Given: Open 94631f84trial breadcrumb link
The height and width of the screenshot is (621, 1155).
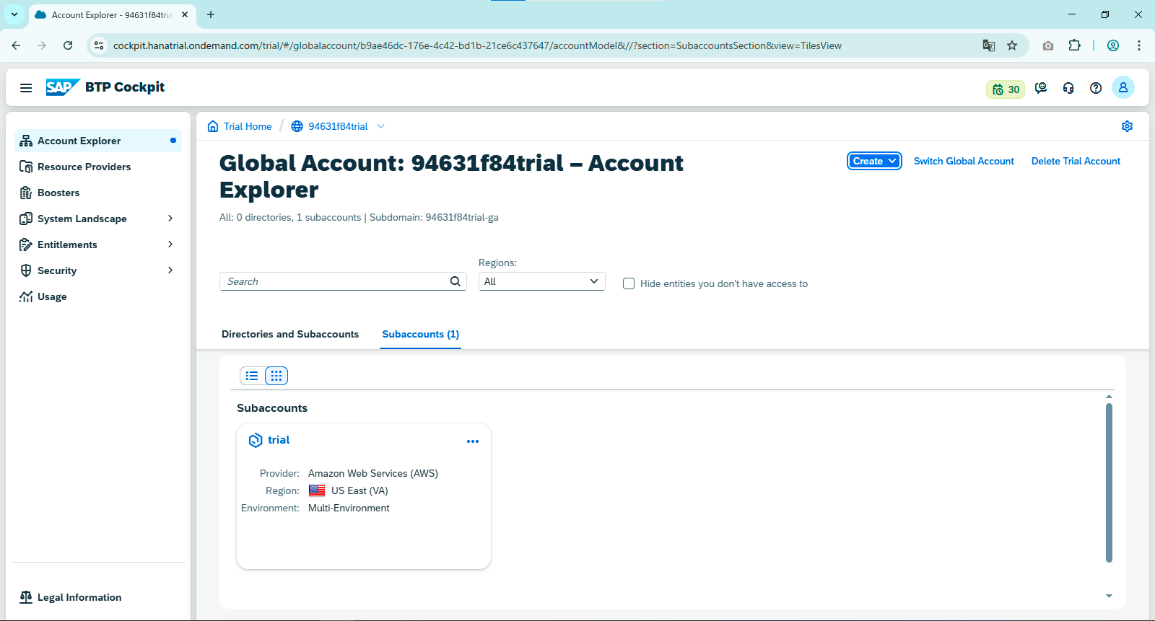Looking at the screenshot, I should pos(338,126).
